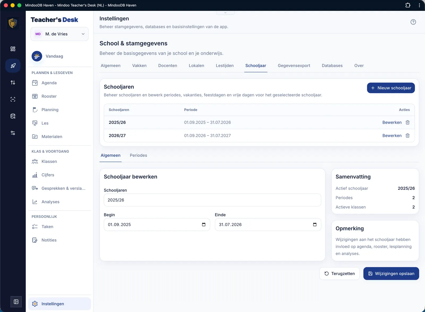The height and width of the screenshot is (312, 425).
Task: Delete the 2025/26 school year via trash icon
Action: click(407, 122)
